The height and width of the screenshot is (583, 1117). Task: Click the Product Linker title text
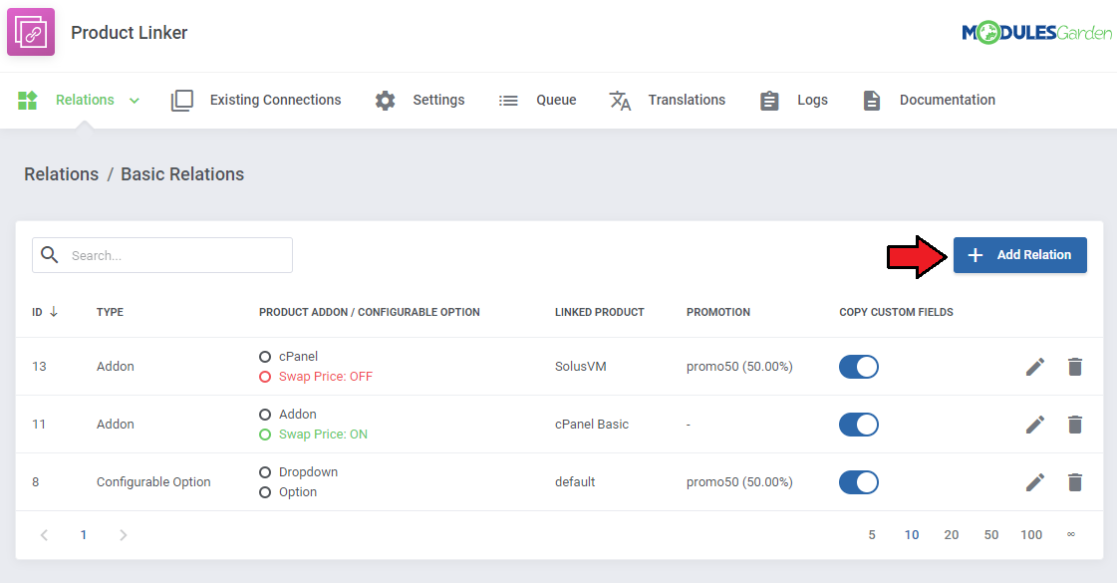(x=129, y=33)
